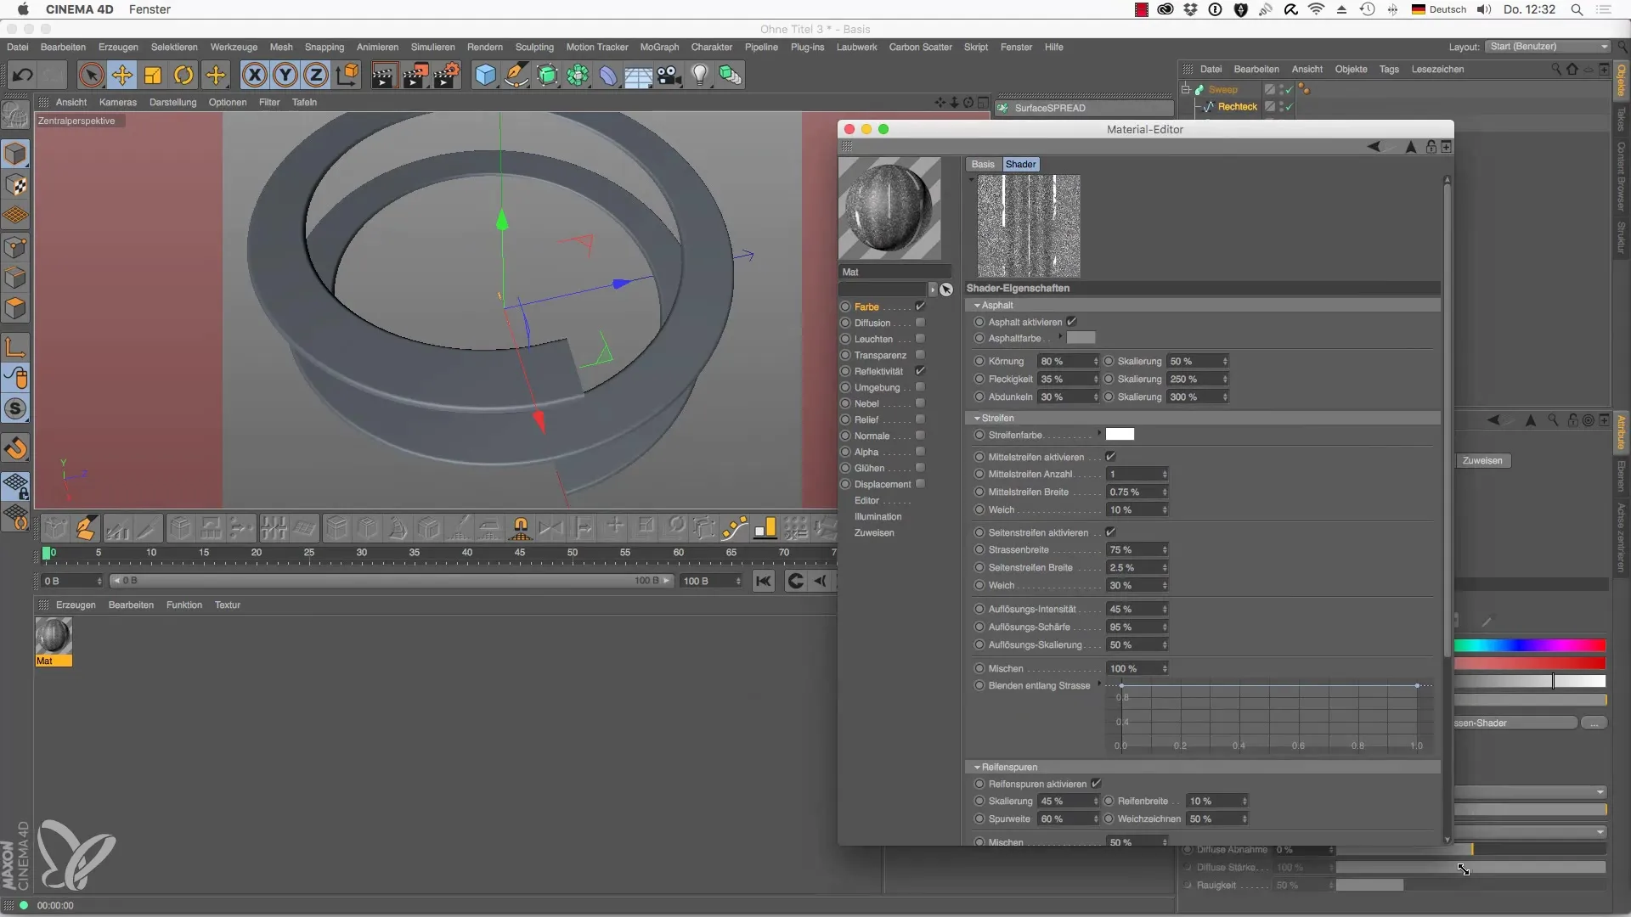Click the Zuweisen button
The height and width of the screenshot is (917, 1631).
point(1482,461)
